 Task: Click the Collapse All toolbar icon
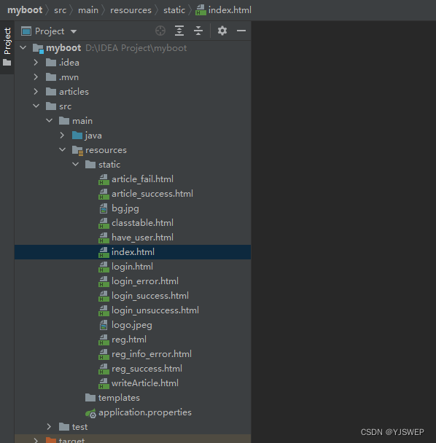pyautogui.click(x=198, y=31)
